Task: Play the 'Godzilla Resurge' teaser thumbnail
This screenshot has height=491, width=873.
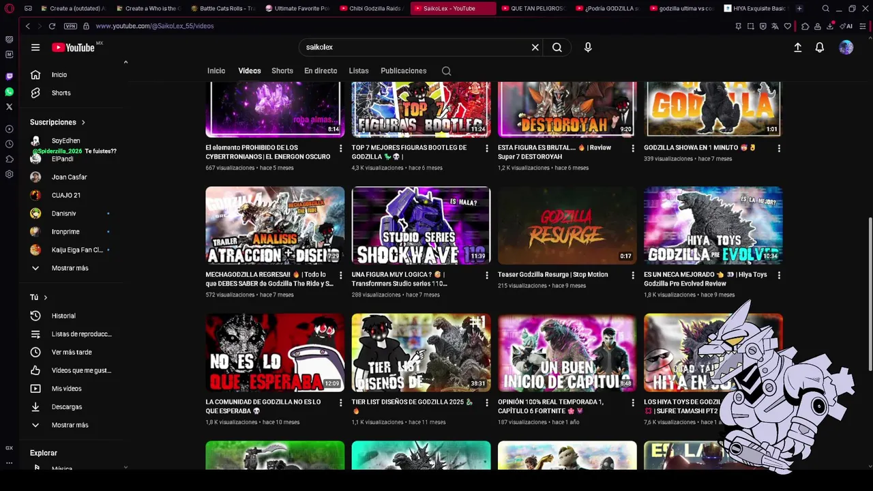Action: (567, 225)
